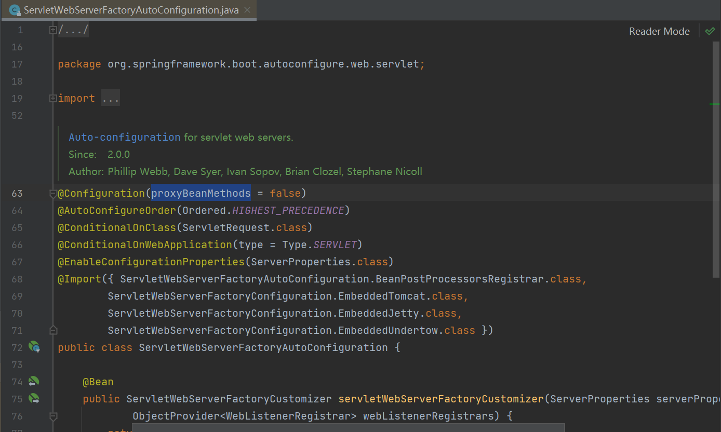
Task: Open the Auto-configuration link in the doc comment
Action: [125, 137]
